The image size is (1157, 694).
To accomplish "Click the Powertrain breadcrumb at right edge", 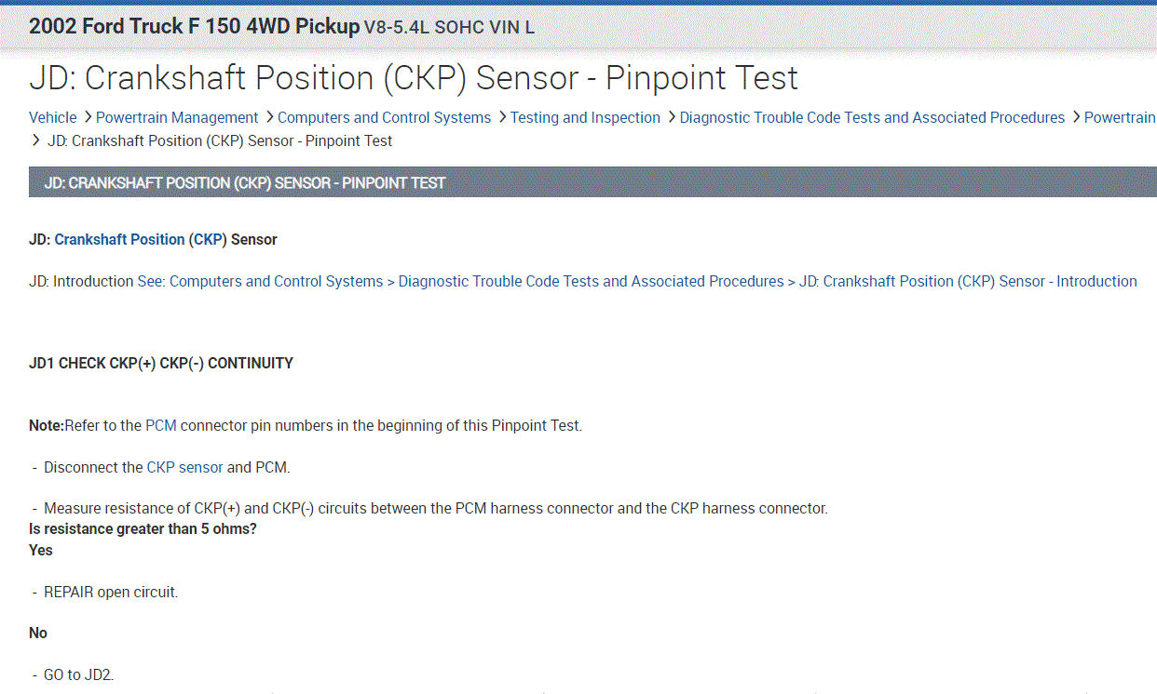I will coord(1119,118).
